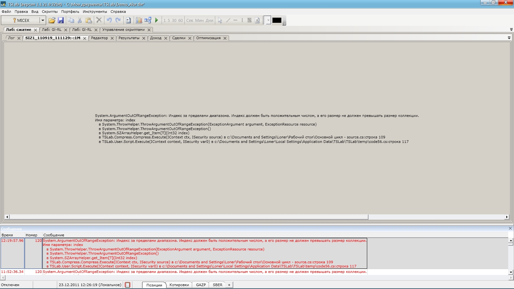Click the Paste clipboard icon
This screenshot has width=514, height=289.
point(89,20)
